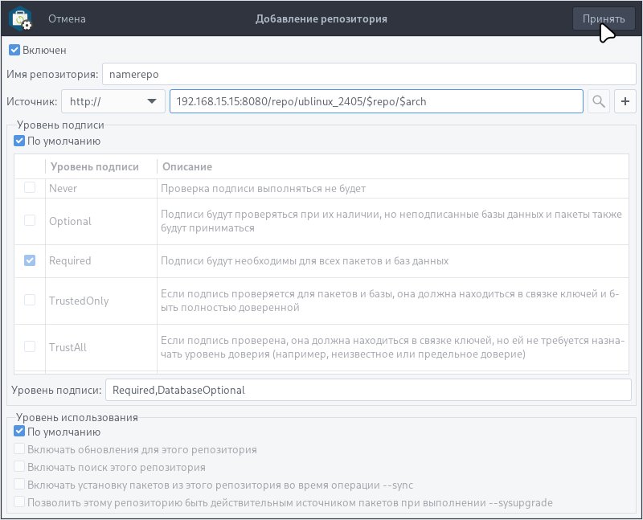Screen dimensions: 643x520
Task: Uncheck the "Required" signature level checkbox
Action: (29, 260)
